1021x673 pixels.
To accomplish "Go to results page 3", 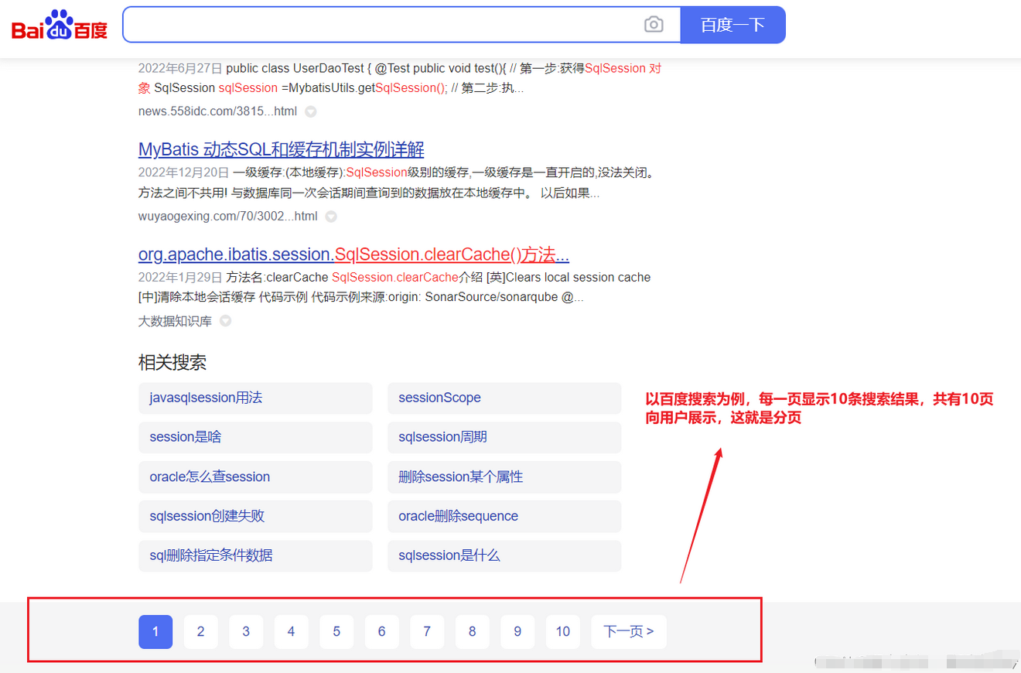I will (246, 632).
